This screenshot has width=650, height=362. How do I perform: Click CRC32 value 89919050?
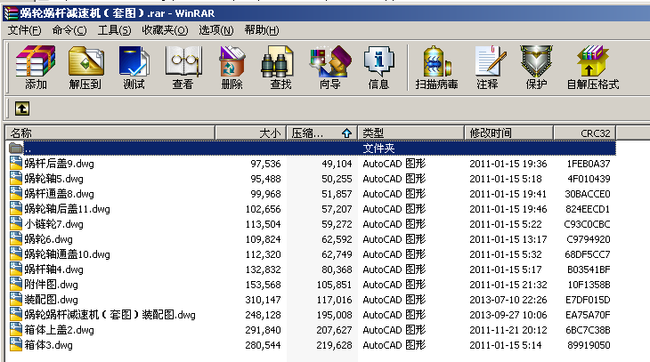(589, 345)
